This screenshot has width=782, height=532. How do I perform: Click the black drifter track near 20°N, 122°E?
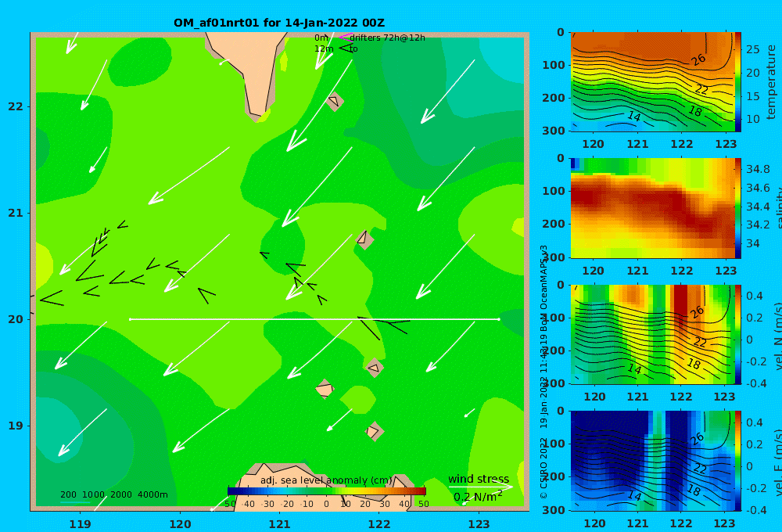click(382, 327)
